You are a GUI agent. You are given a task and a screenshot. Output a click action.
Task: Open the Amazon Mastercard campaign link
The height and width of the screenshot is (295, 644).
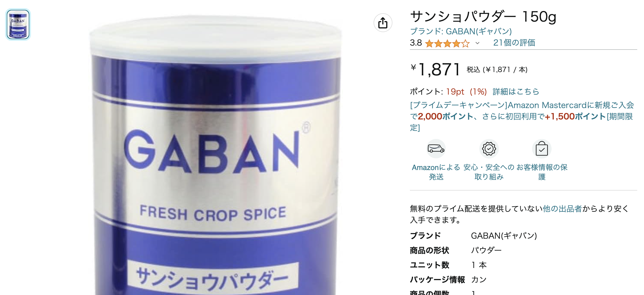(522, 116)
